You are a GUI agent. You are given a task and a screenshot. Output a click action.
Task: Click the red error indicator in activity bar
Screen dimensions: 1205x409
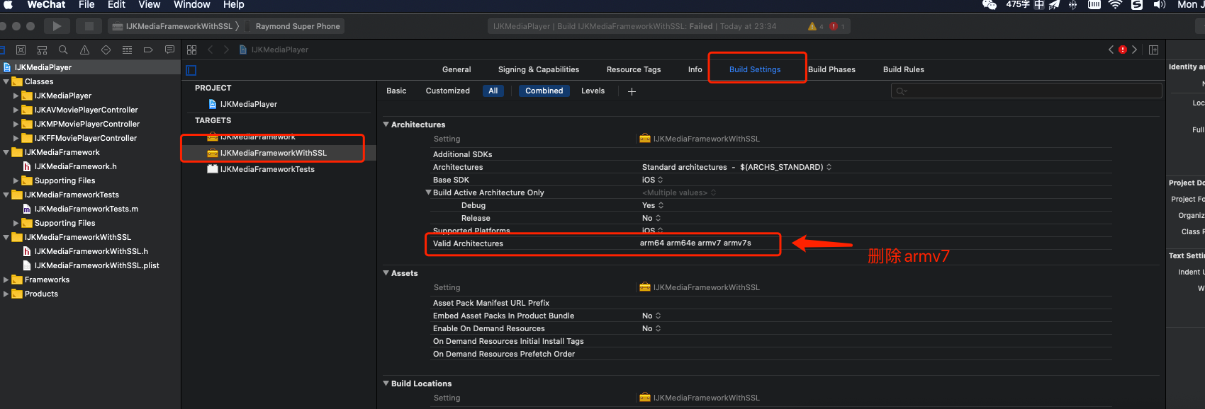click(837, 26)
